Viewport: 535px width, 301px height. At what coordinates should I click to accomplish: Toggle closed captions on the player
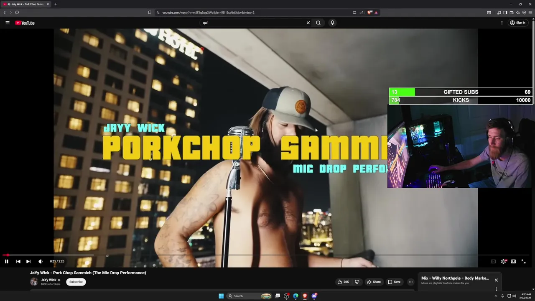tap(493, 261)
